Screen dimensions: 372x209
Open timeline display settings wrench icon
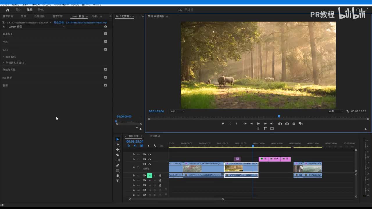pos(155,146)
